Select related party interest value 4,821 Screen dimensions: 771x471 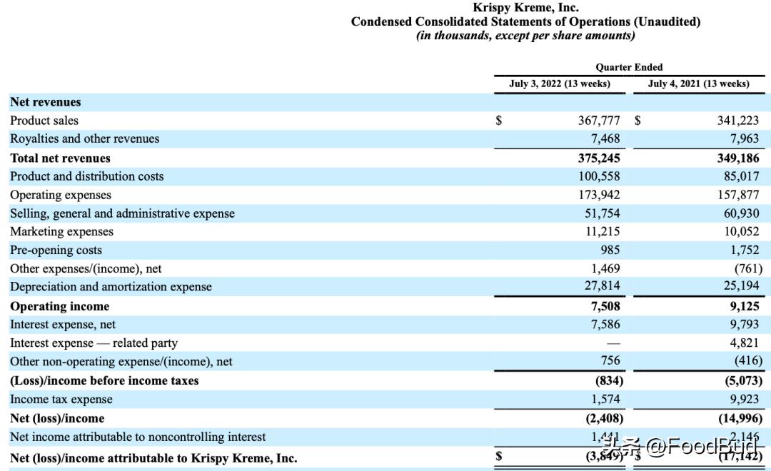click(x=745, y=343)
